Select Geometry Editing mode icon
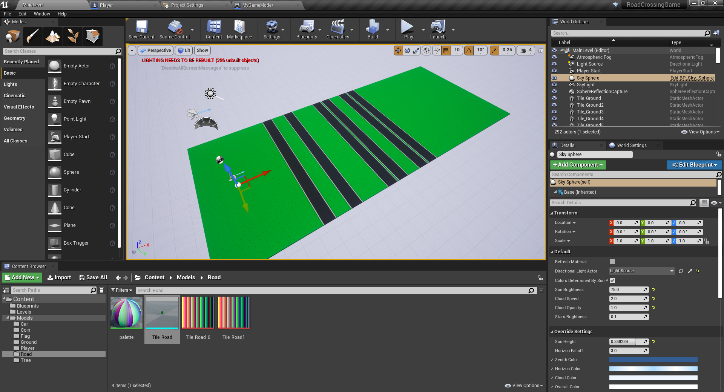Image resolution: width=724 pixels, height=392 pixels. point(93,37)
